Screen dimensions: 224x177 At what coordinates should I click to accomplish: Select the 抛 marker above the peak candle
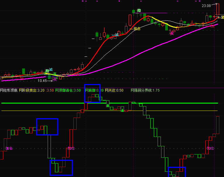(x=139, y=11)
